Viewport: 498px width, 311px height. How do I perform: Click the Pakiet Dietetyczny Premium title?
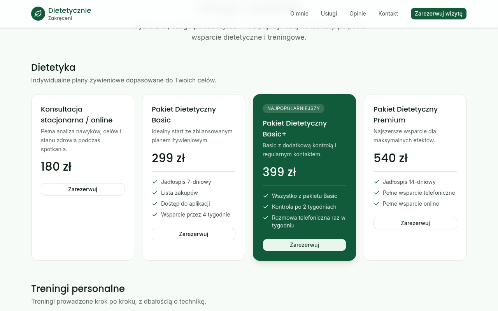[405, 115]
